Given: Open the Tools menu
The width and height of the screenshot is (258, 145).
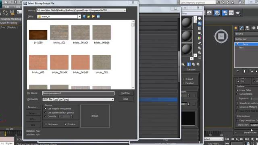Looking at the screenshot, I should tap(17, 7).
